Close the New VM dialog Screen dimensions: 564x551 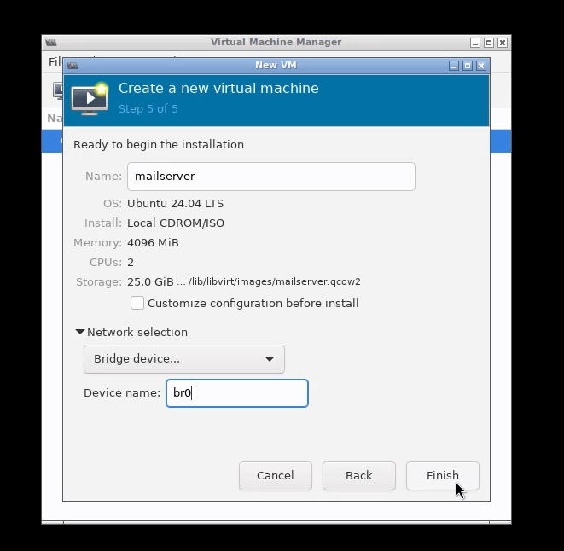481,66
